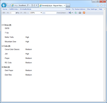The width and height of the screenshot is (107, 103).
Task: Click the Find link in report toolbar
Action: coord(59,13)
